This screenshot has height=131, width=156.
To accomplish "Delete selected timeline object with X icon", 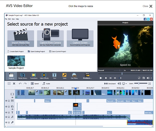I will click(14, 84).
